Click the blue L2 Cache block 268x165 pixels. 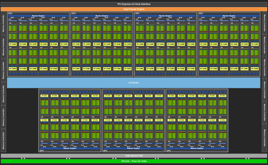(134, 82)
